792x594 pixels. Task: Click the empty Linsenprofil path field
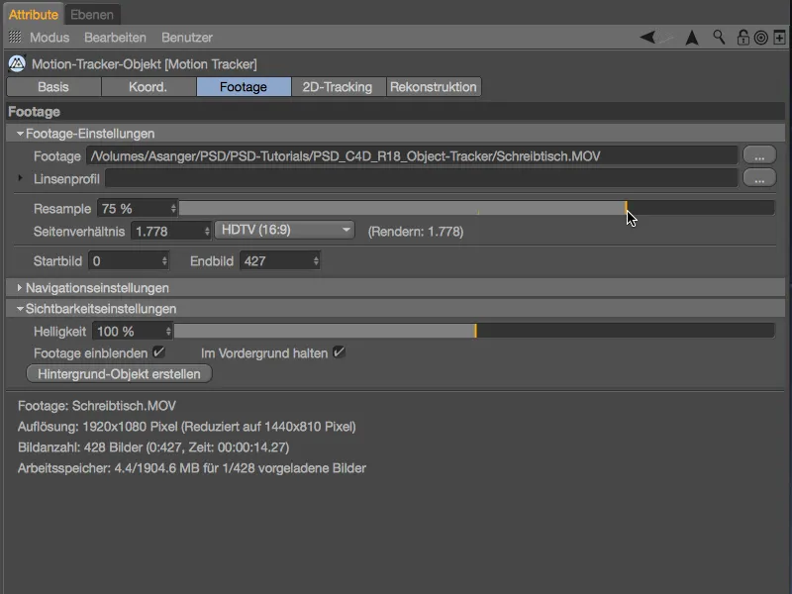click(422, 178)
